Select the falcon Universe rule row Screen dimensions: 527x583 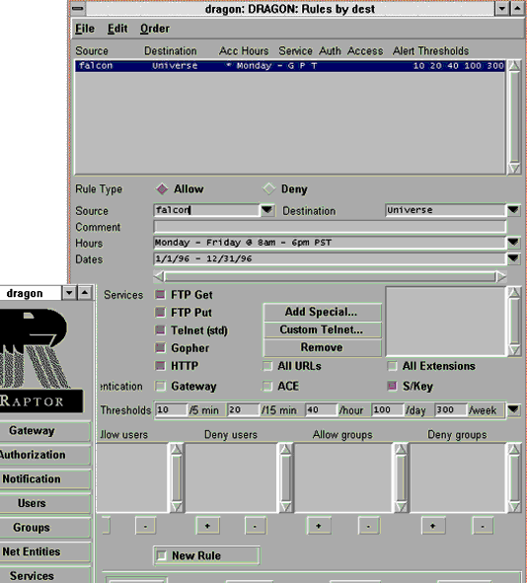290,66
